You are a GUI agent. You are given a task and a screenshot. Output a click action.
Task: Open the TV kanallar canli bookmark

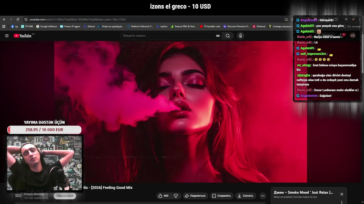[210, 26]
